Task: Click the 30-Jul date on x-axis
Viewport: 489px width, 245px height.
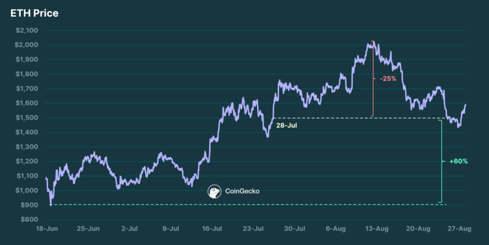Action: (x=295, y=229)
